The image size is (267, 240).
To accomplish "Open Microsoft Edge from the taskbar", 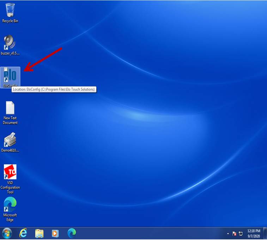I will [x=72, y=233].
